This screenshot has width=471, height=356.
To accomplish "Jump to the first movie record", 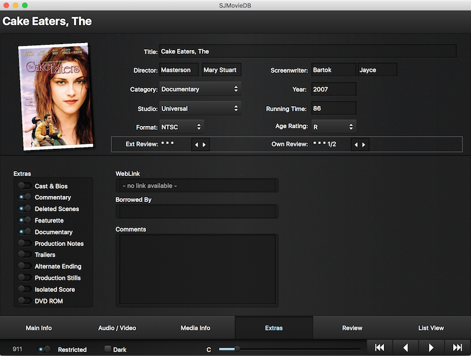I will tap(380, 348).
